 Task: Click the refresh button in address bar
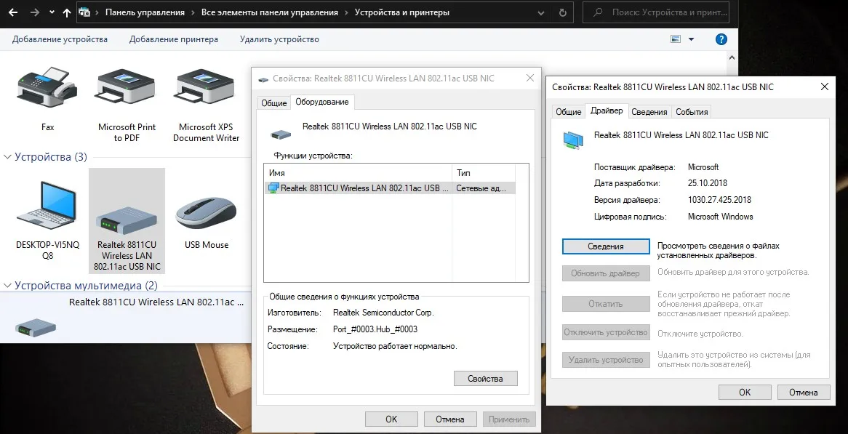[562, 12]
